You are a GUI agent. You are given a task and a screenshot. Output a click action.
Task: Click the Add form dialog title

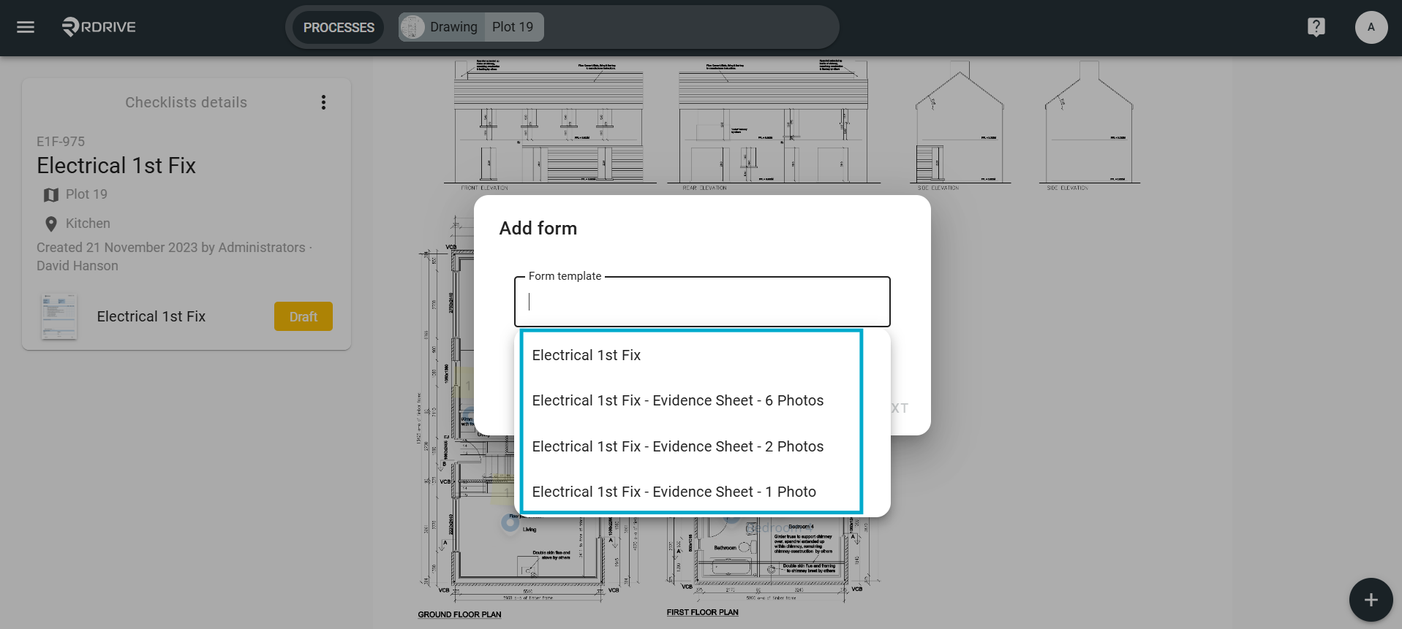click(538, 229)
